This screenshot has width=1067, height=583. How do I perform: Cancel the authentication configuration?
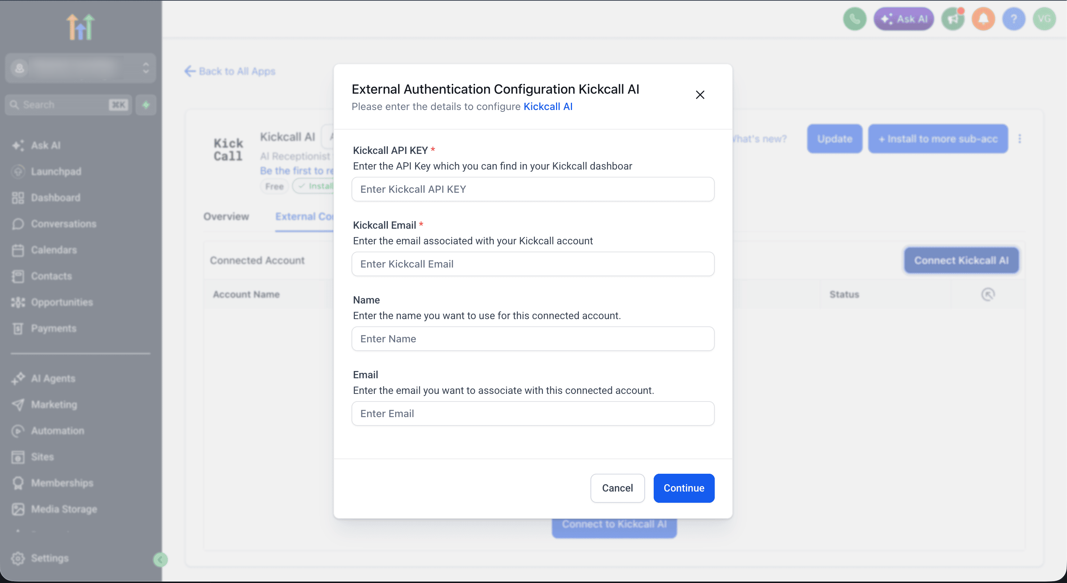(617, 488)
